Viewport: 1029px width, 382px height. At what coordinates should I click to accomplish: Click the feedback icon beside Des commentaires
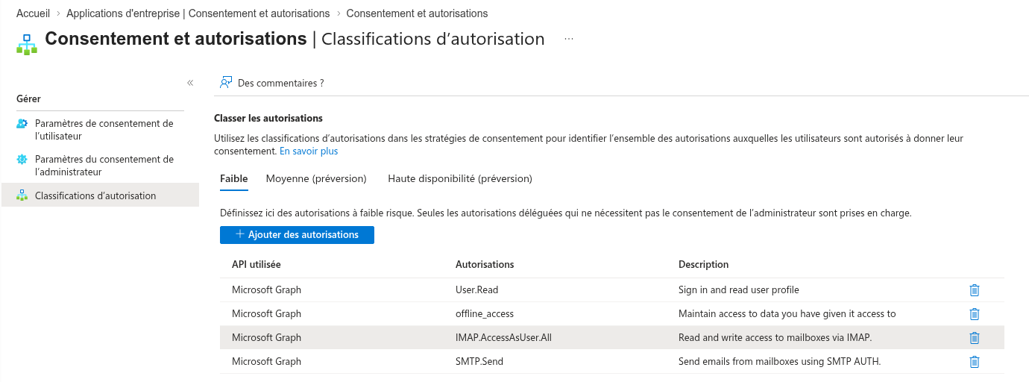226,83
